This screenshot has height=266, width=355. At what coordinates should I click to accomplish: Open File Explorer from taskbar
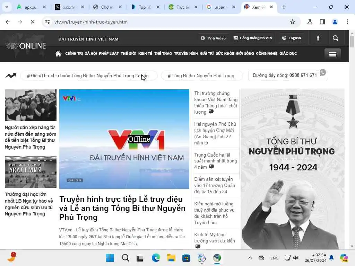[x=171, y=258]
